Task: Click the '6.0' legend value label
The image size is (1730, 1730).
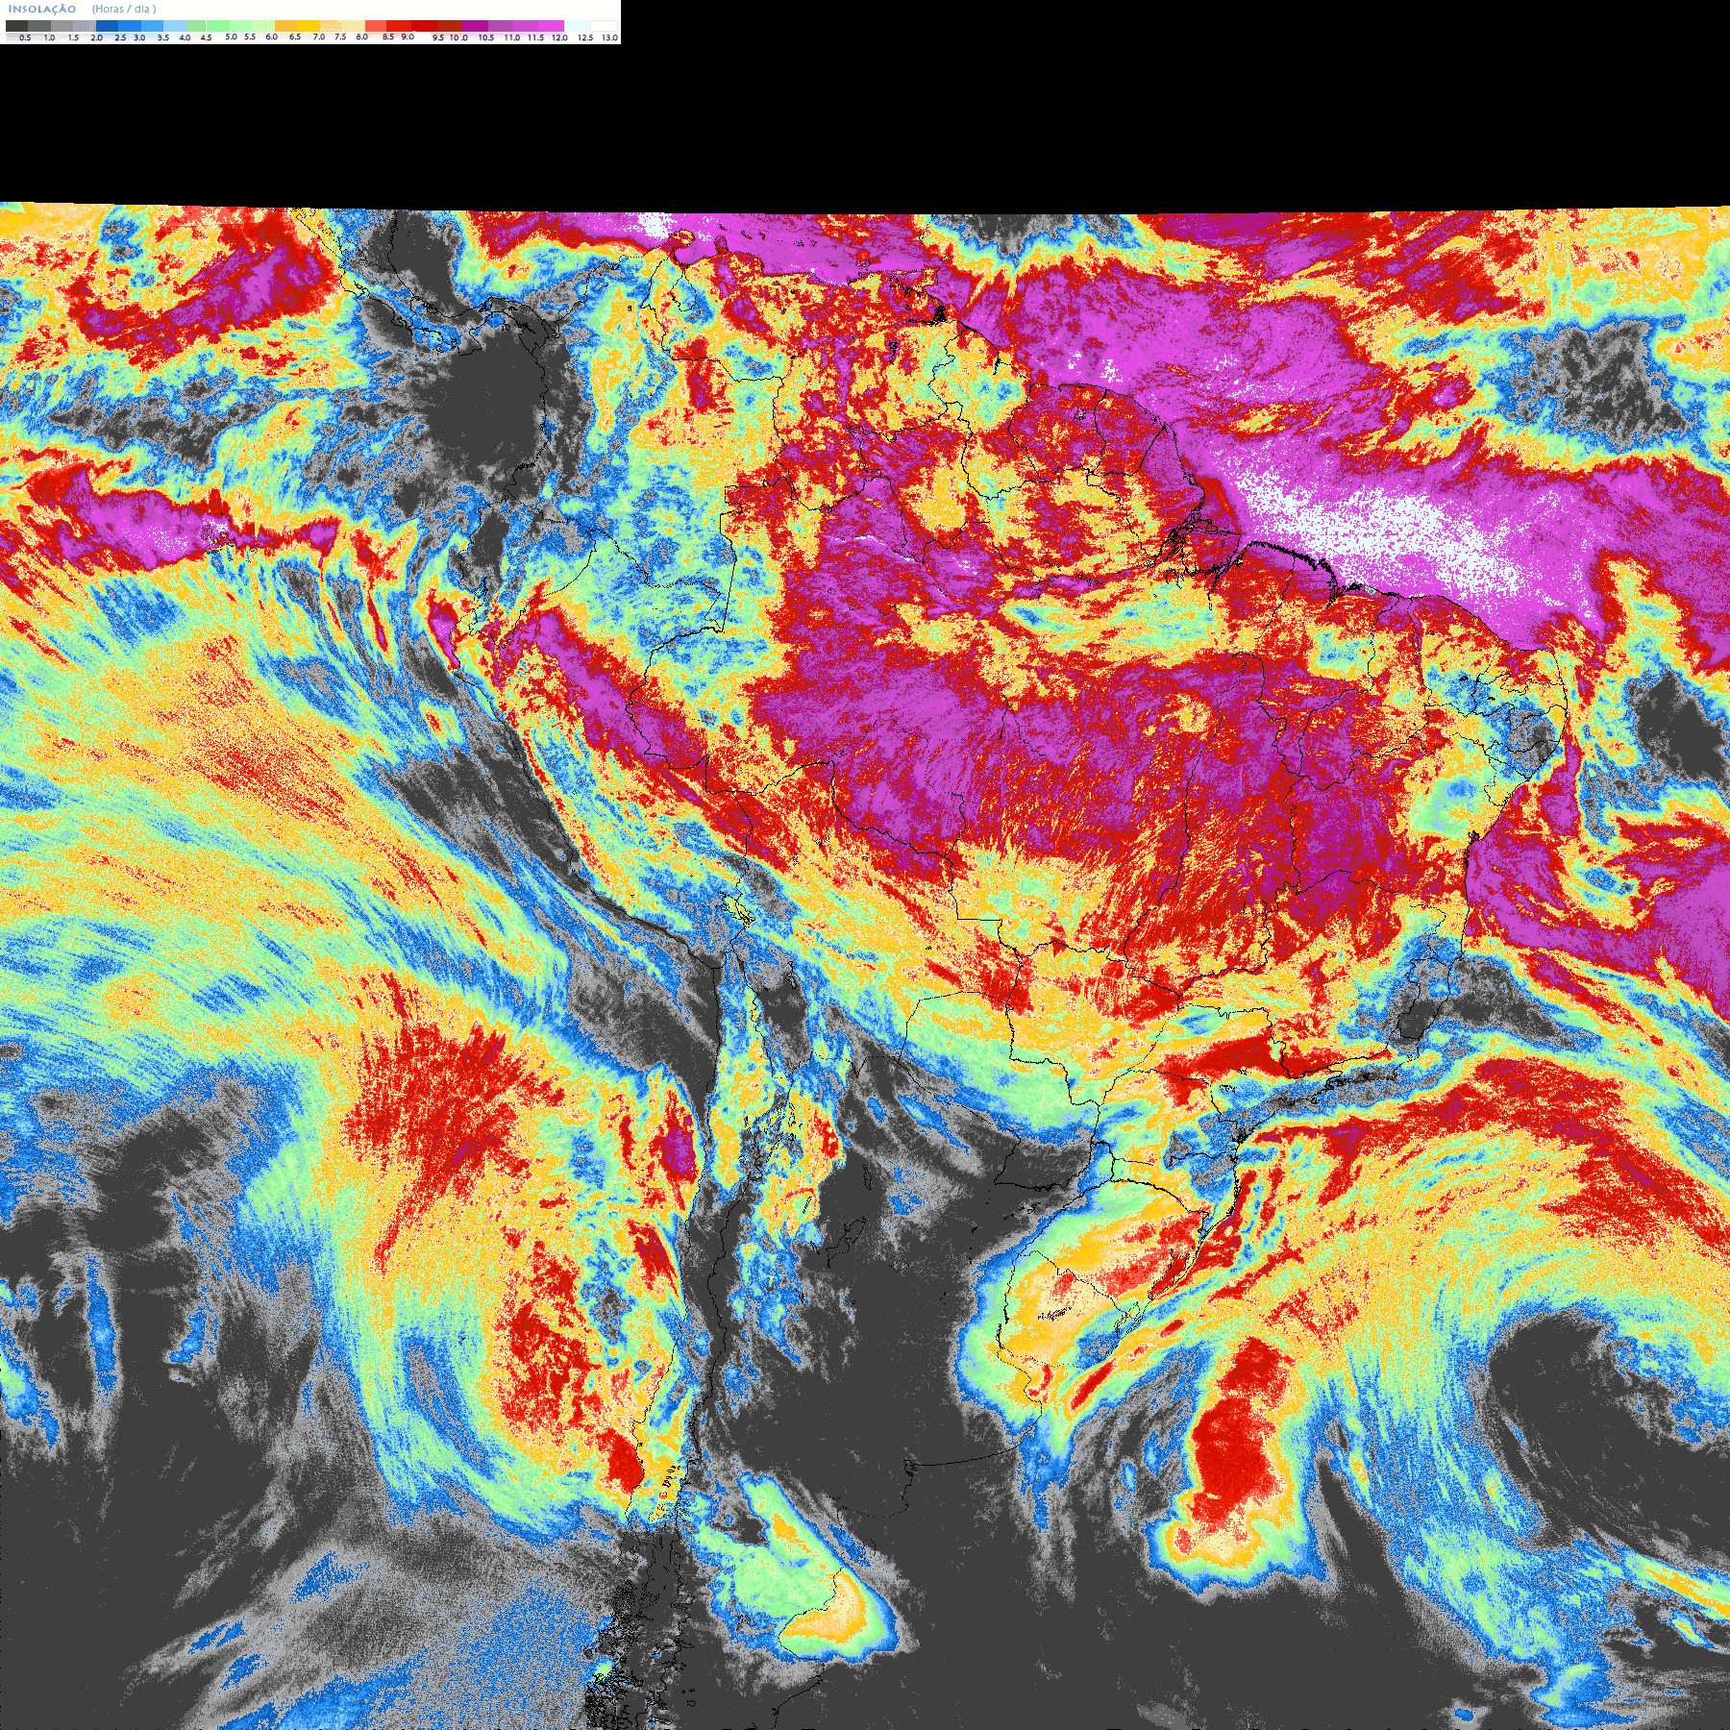Action: coord(272,37)
